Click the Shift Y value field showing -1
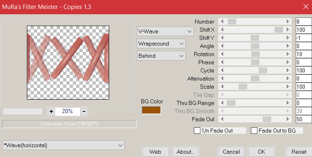312x157 pixels. coord(303,38)
